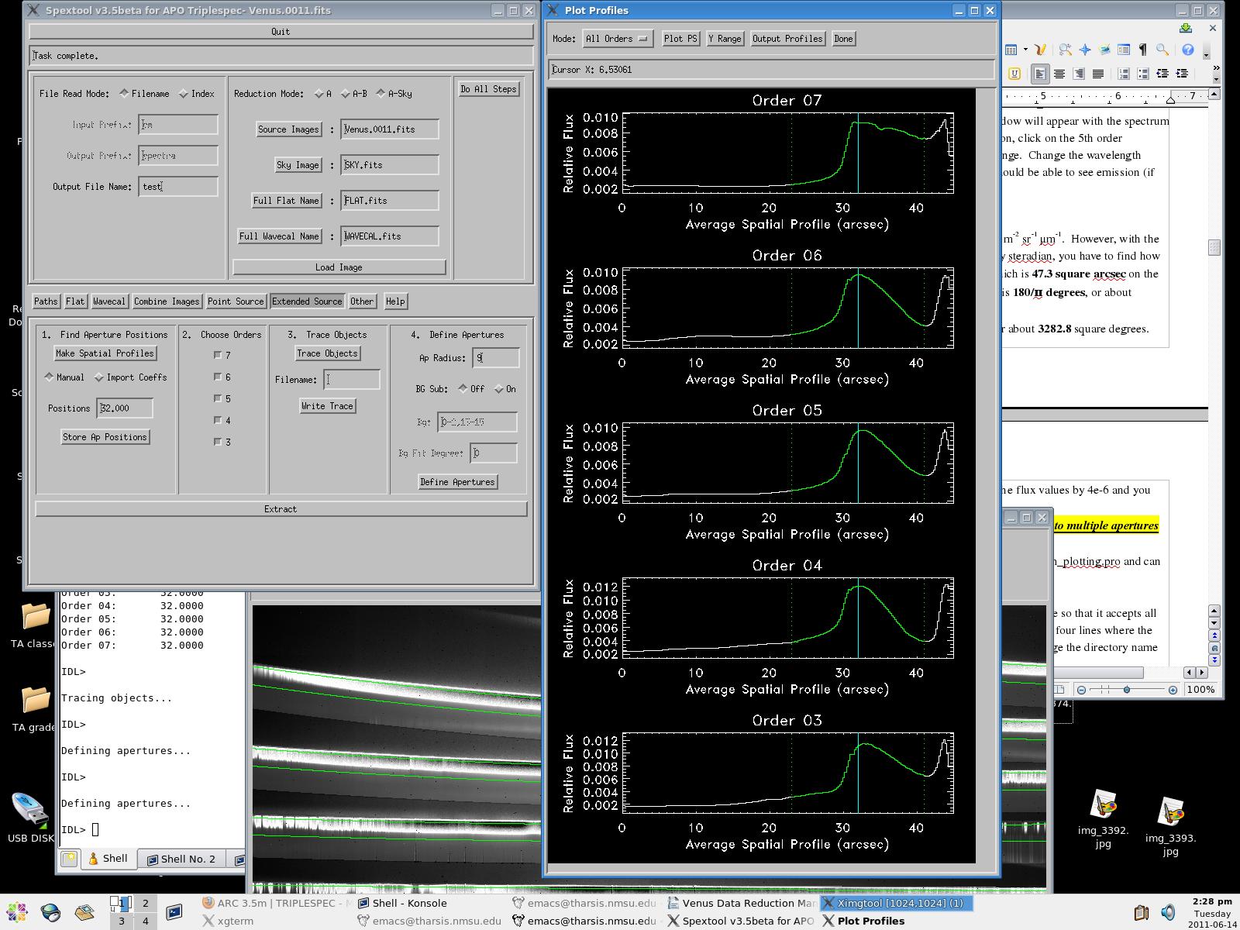1240x930 pixels.
Task: Open the OpenOffice Help question mark icon
Action: [x=1188, y=50]
